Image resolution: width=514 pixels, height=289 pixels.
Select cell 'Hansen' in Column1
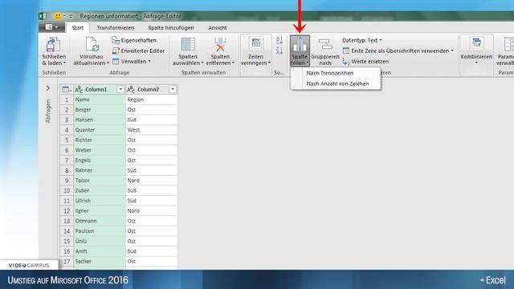point(100,120)
